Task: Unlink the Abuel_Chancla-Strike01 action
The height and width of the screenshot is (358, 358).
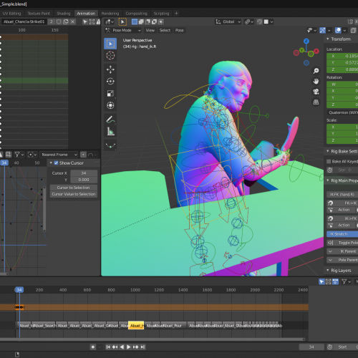Action: (72, 21)
